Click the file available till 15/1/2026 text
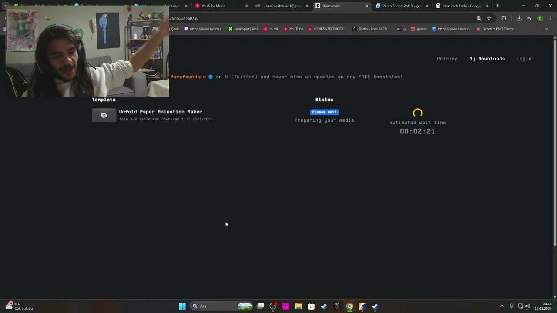 pos(166,119)
